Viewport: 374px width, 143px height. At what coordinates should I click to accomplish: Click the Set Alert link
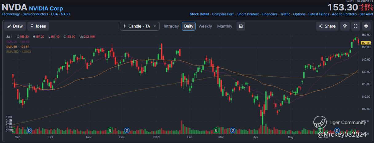[x=366, y=14]
